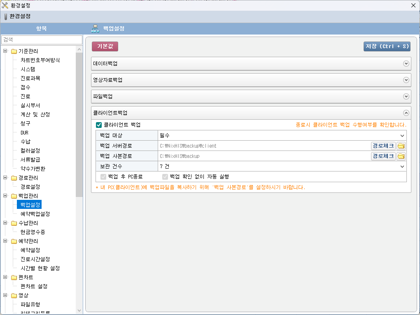Click the 백업관리 folder icon in tree
The width and height of the screenshot is (420, 315).
14,196
